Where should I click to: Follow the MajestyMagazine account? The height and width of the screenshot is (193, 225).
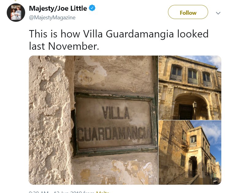[x=188, y=12]
